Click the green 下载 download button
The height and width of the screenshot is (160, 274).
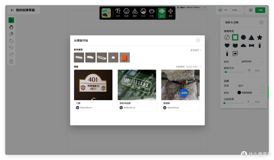click(x=260, y=10)
